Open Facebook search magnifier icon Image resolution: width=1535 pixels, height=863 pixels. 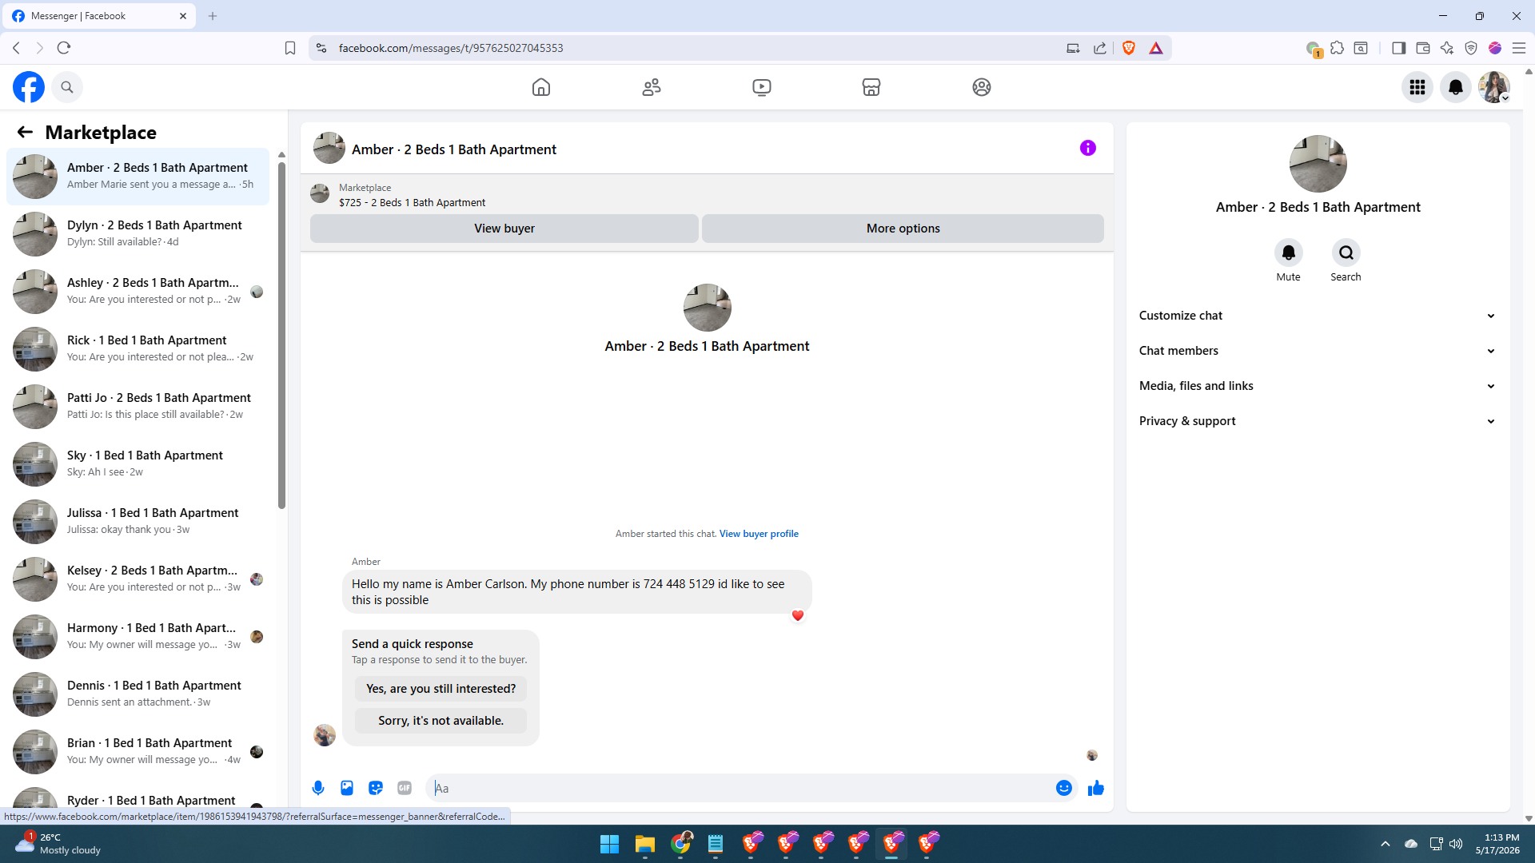pos(67,87)
